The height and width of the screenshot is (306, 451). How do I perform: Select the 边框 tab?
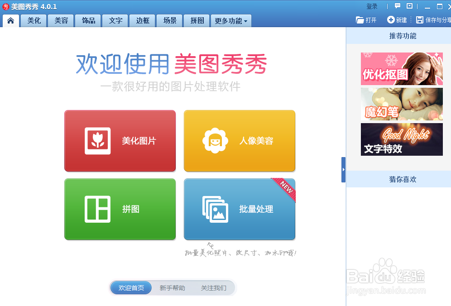pos(143,21)
